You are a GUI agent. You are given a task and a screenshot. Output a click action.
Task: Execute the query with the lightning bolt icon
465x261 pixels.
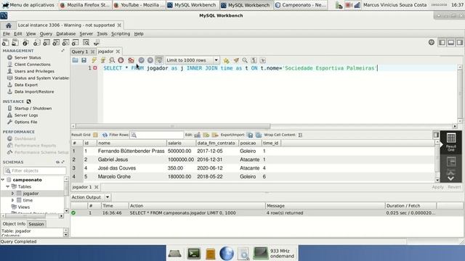pyautogui.click(x=94, y=60)
